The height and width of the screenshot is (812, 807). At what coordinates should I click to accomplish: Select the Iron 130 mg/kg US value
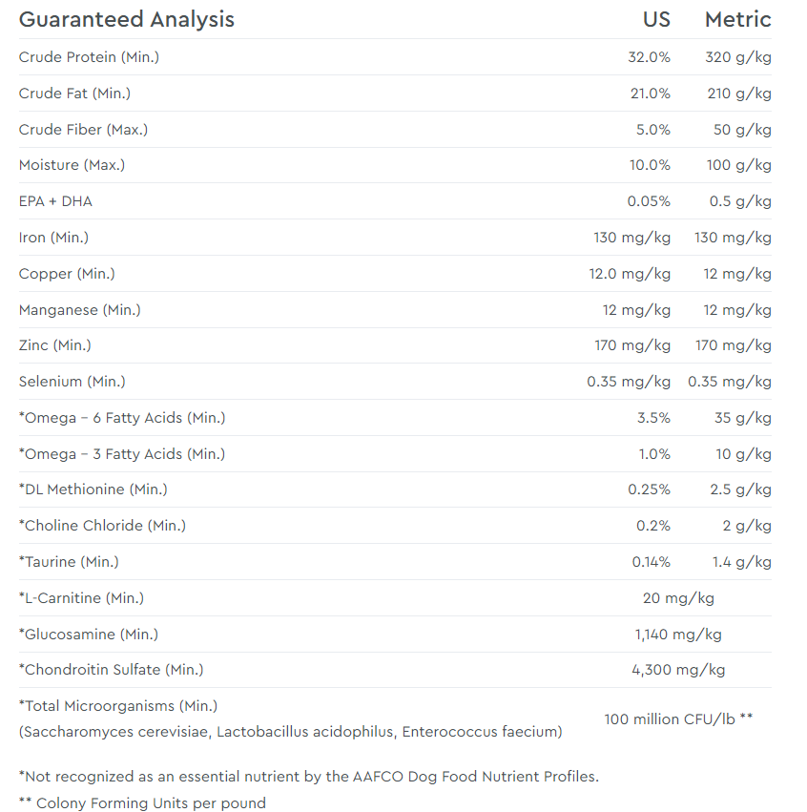tap(631, 238)
